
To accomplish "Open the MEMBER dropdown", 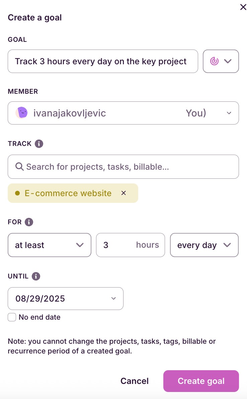I will (x=229, y=113).
